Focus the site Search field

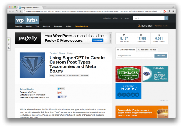[149, 18]
